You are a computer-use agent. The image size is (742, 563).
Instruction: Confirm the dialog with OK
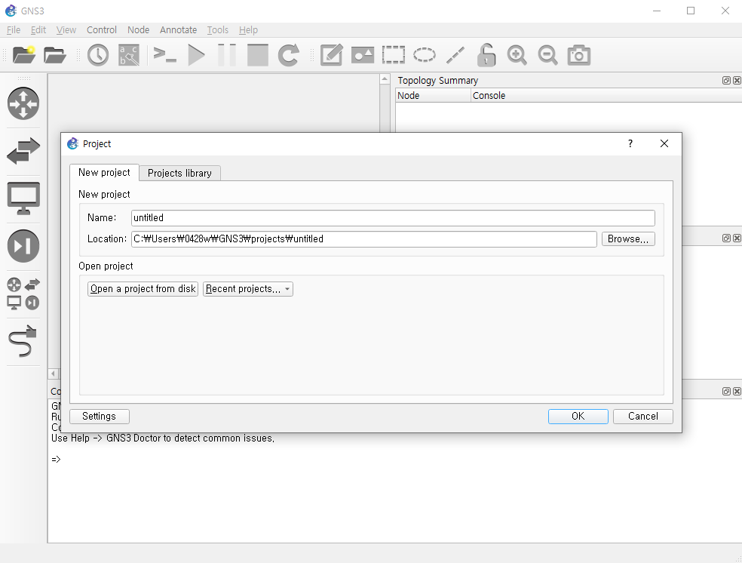click(578, 417)
